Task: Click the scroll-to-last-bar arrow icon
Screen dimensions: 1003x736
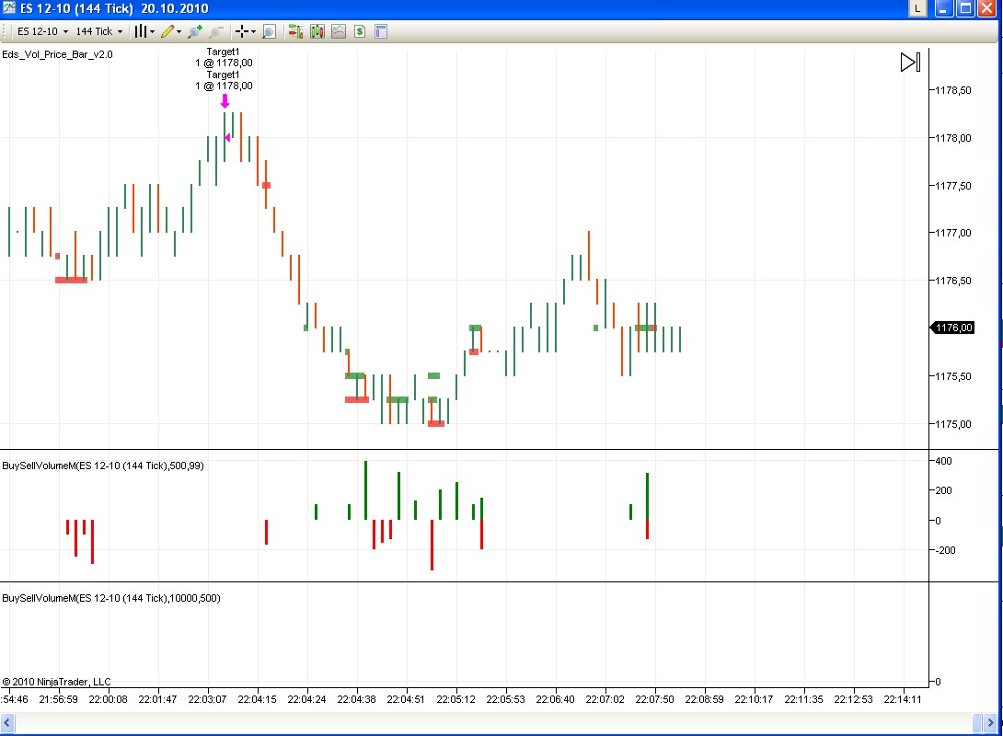Action: point(909,63)
